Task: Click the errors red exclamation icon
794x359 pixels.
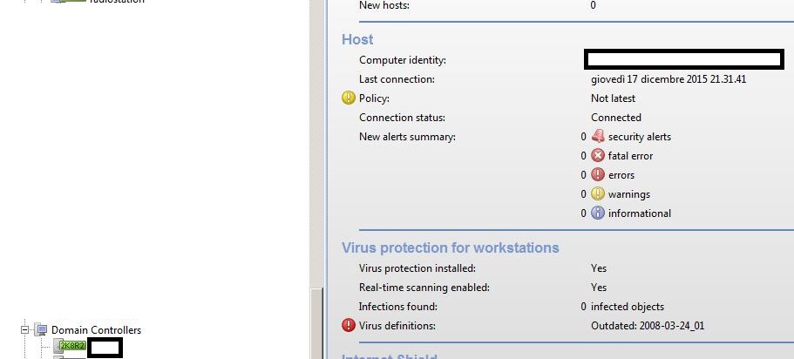Action: 598,174
